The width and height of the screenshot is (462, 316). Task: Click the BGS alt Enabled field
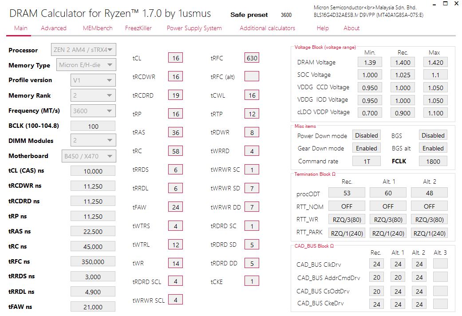tap(433, 148)
